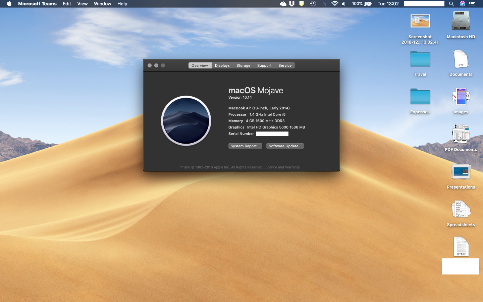The image size is (483, 302).
Task: Select the Spreadsheets stack on desktop
Action: click(461, 209)
